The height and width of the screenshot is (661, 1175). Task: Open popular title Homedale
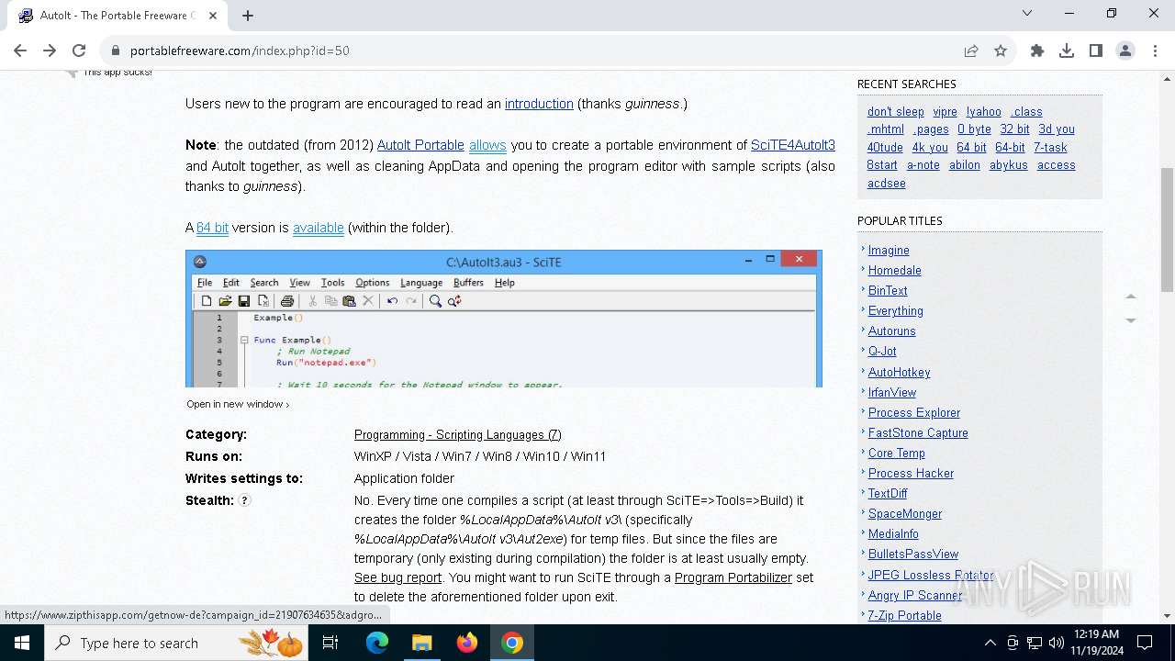(895, 271)
